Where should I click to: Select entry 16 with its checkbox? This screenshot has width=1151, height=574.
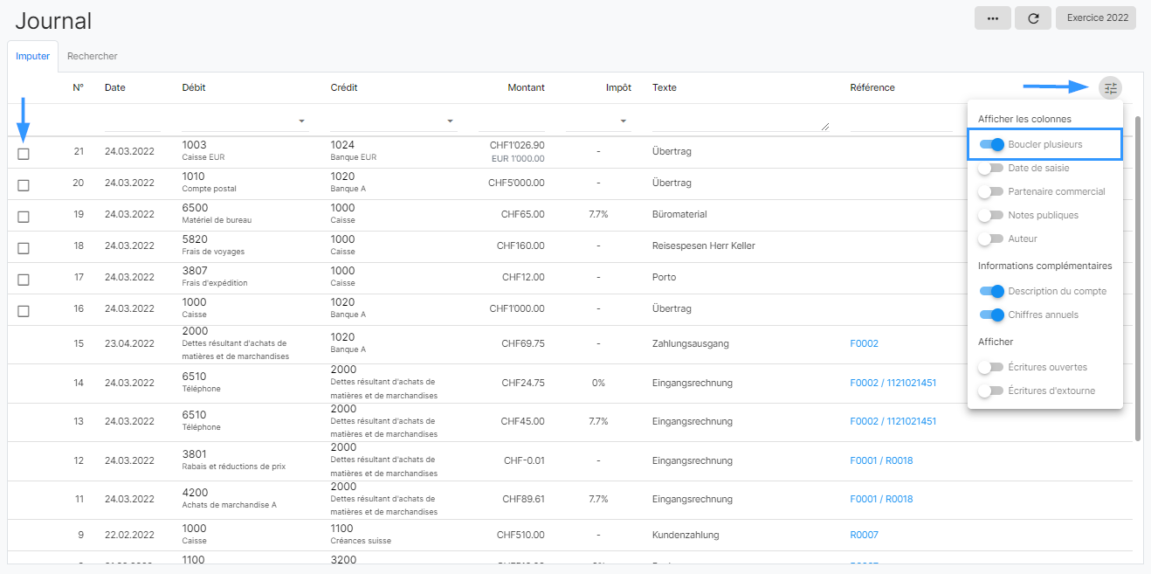(x=24, y=311)
